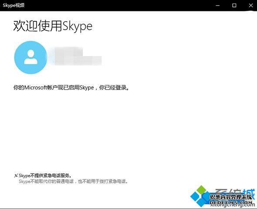Maximize the Skype视频 window

point(234,5)
